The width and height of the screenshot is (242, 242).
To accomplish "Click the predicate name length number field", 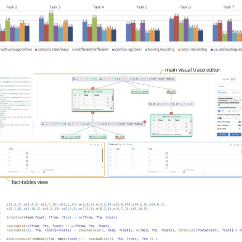I will (x=238, y=118).
